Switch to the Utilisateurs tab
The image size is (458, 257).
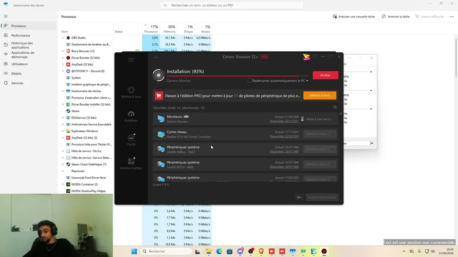[29, 64]
